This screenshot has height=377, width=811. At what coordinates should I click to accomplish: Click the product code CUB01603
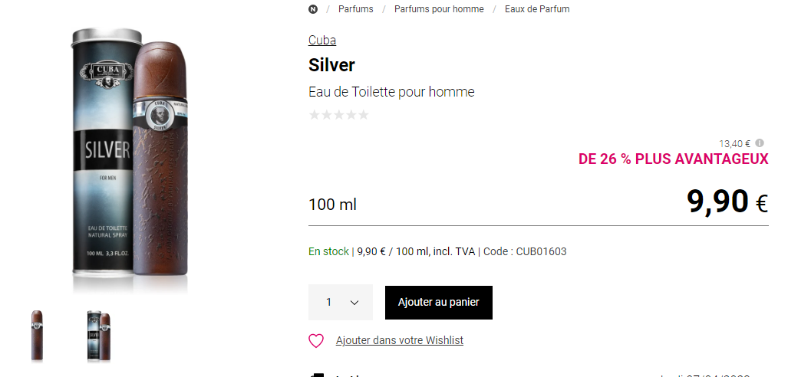tap(541, 251)
